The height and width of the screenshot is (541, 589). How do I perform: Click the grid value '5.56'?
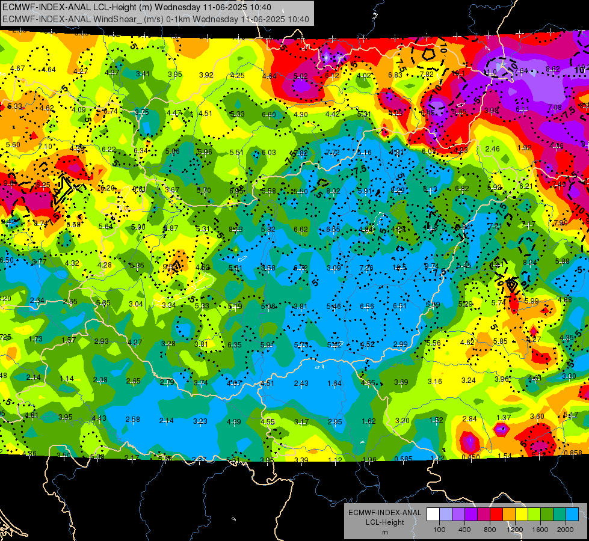434,343
